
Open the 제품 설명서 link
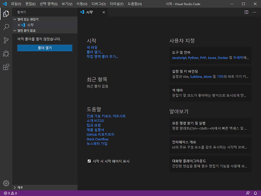(x=95, y=130)
